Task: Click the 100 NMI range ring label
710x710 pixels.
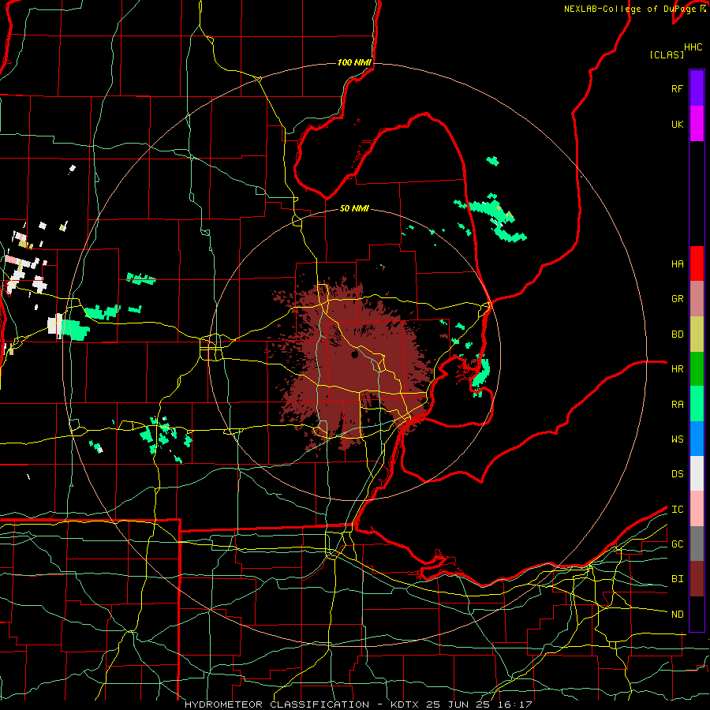Action: tap(354, 62)
